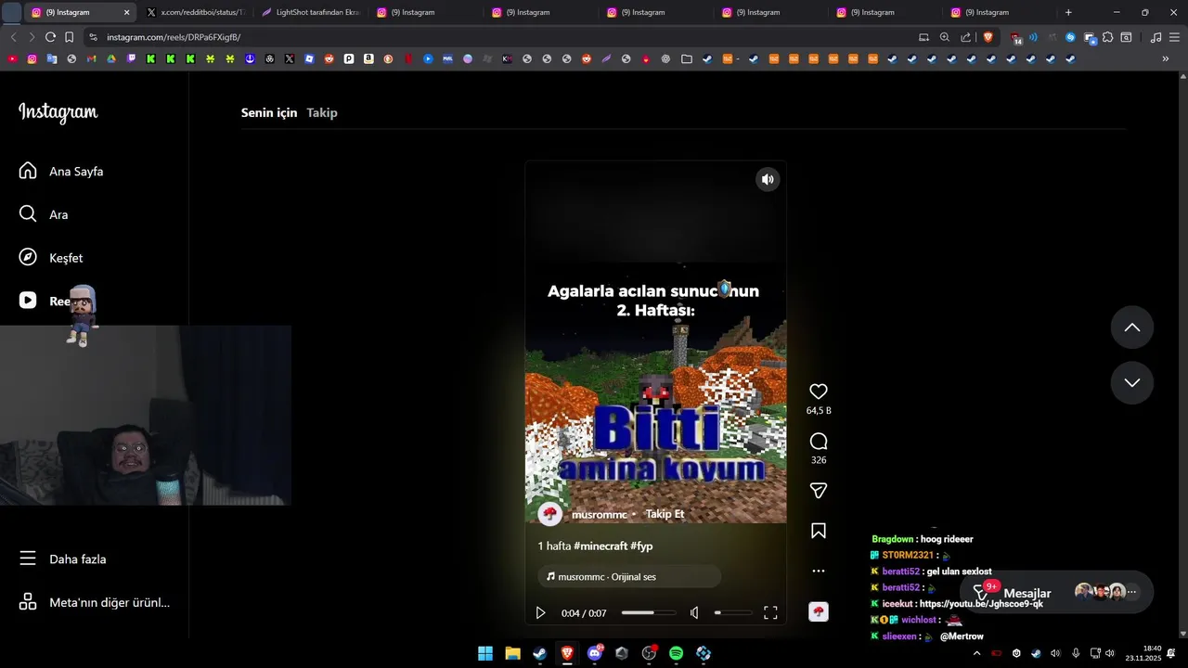Open Brave Shields lion icon

pos(988,37)
